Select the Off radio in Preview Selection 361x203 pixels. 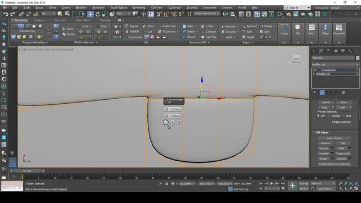318,116
